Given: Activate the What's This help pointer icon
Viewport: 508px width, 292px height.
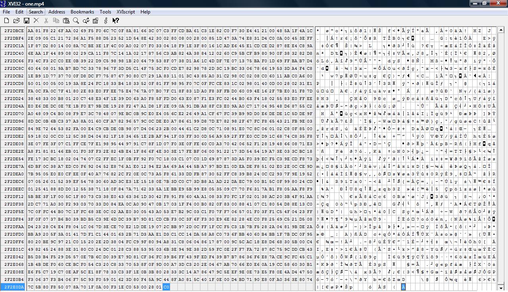Looking at the screenshot, I should (115, 21).
